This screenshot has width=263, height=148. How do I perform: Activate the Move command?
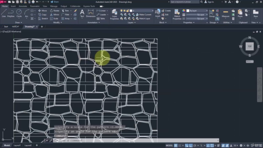[43, 11]
